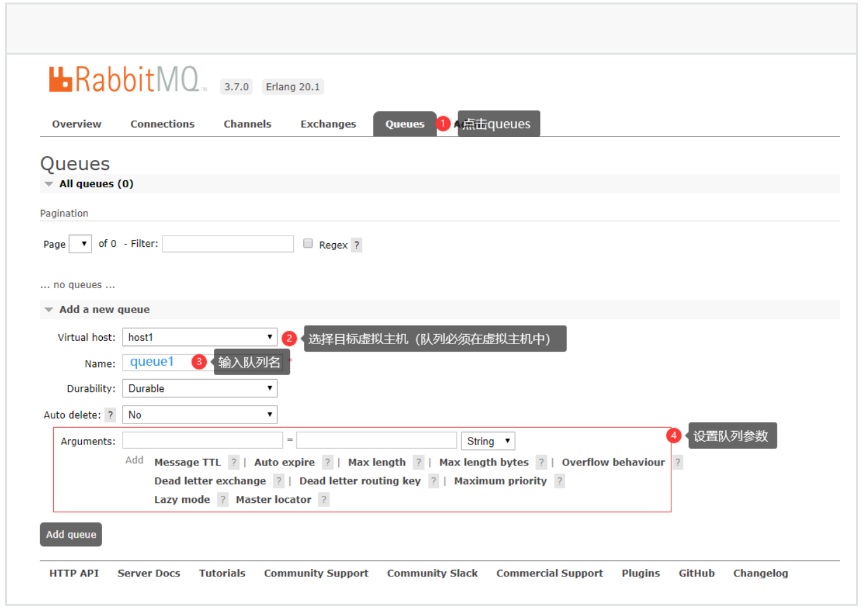Show help for Overflow behaviour
Viewport: 863px width, 612px height.
point(678,463)
